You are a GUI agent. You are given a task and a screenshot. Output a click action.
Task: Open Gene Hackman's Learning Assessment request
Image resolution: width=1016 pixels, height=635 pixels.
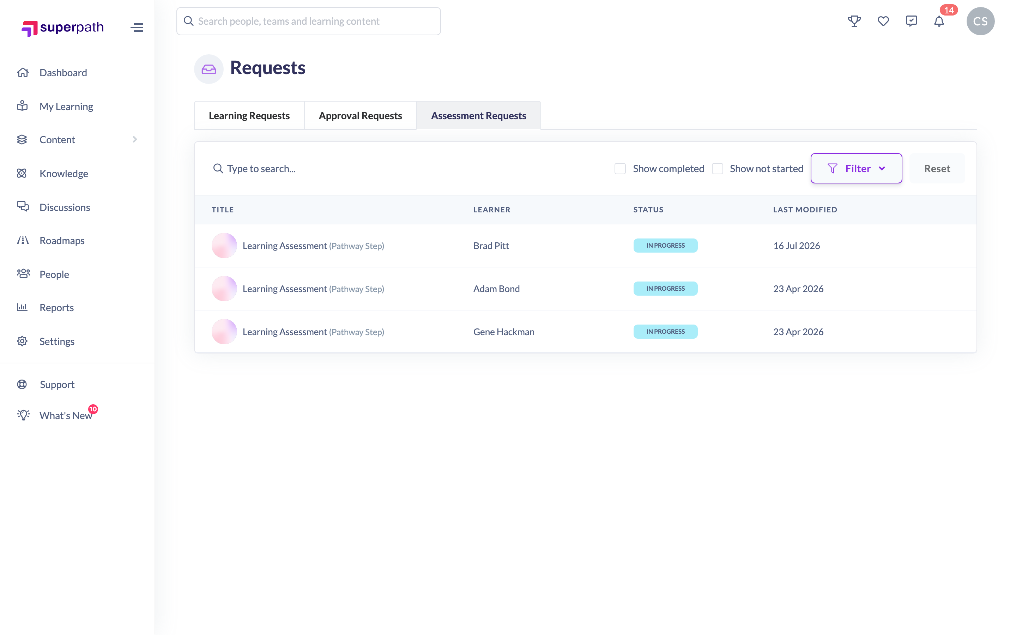[x=313, y=332]
